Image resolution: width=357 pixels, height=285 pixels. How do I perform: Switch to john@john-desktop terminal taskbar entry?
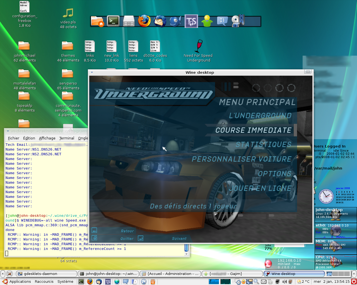(x=108, y=274)
